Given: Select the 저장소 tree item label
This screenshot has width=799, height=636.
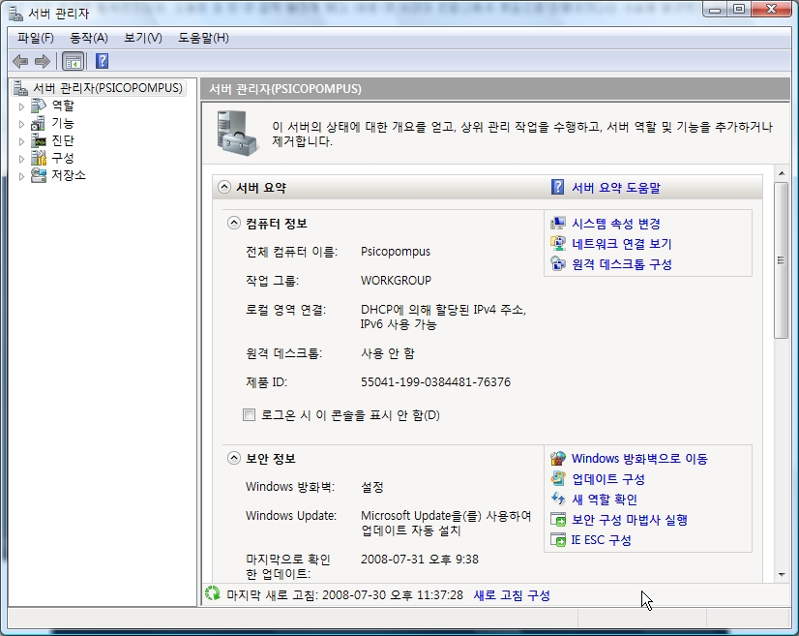Looking at the screenshot, I should coord(69,175).
